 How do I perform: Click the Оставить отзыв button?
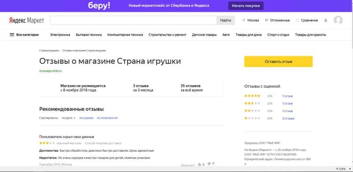[x=278, y=61]
